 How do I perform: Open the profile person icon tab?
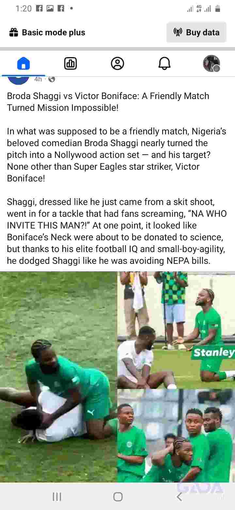[117, 63]
